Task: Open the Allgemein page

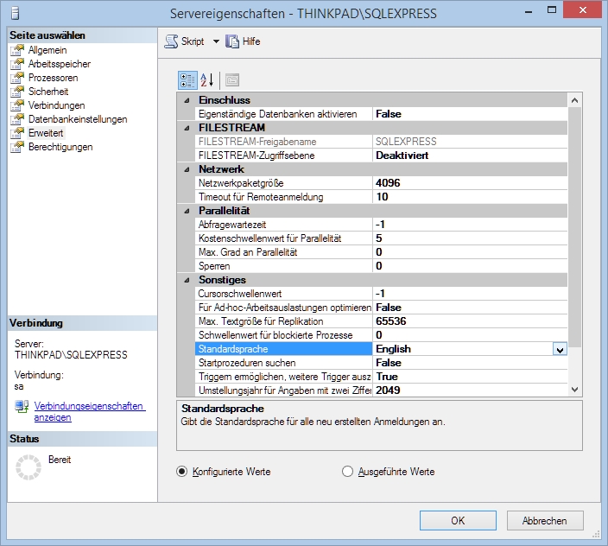Action: click(47, 50)
